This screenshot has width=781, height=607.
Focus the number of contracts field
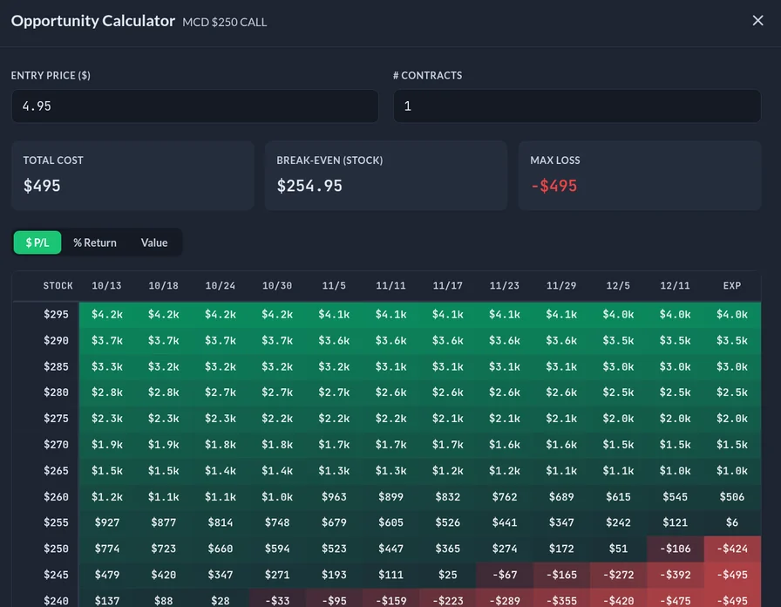click(x=577, y=106)
